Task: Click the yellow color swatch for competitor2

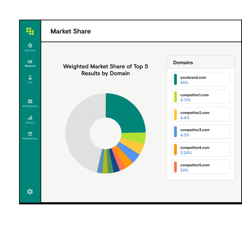Action: click(x=175, y=114)
